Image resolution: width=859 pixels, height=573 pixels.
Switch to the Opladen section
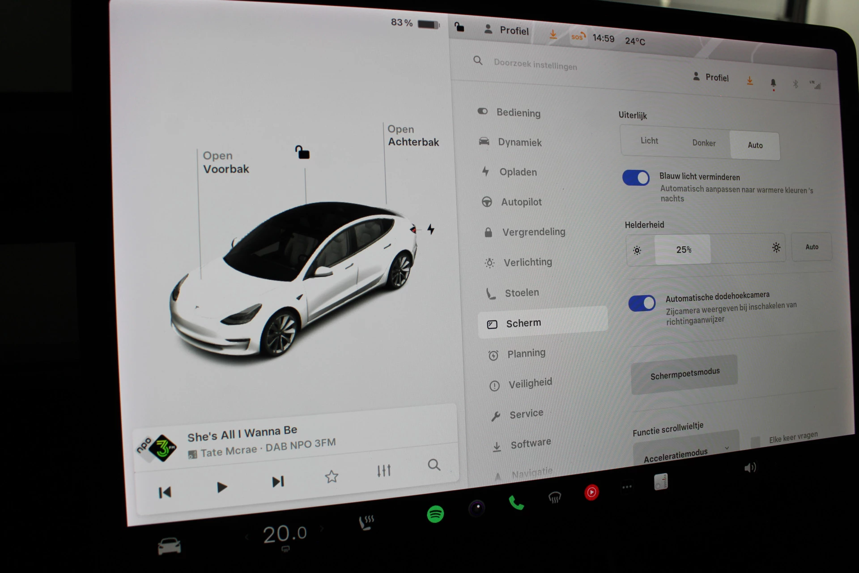518,171
